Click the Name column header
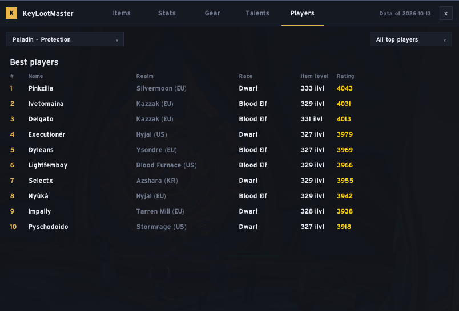This screenshot has height=311, width=459. pyautogui.click(x=35, y=76)
